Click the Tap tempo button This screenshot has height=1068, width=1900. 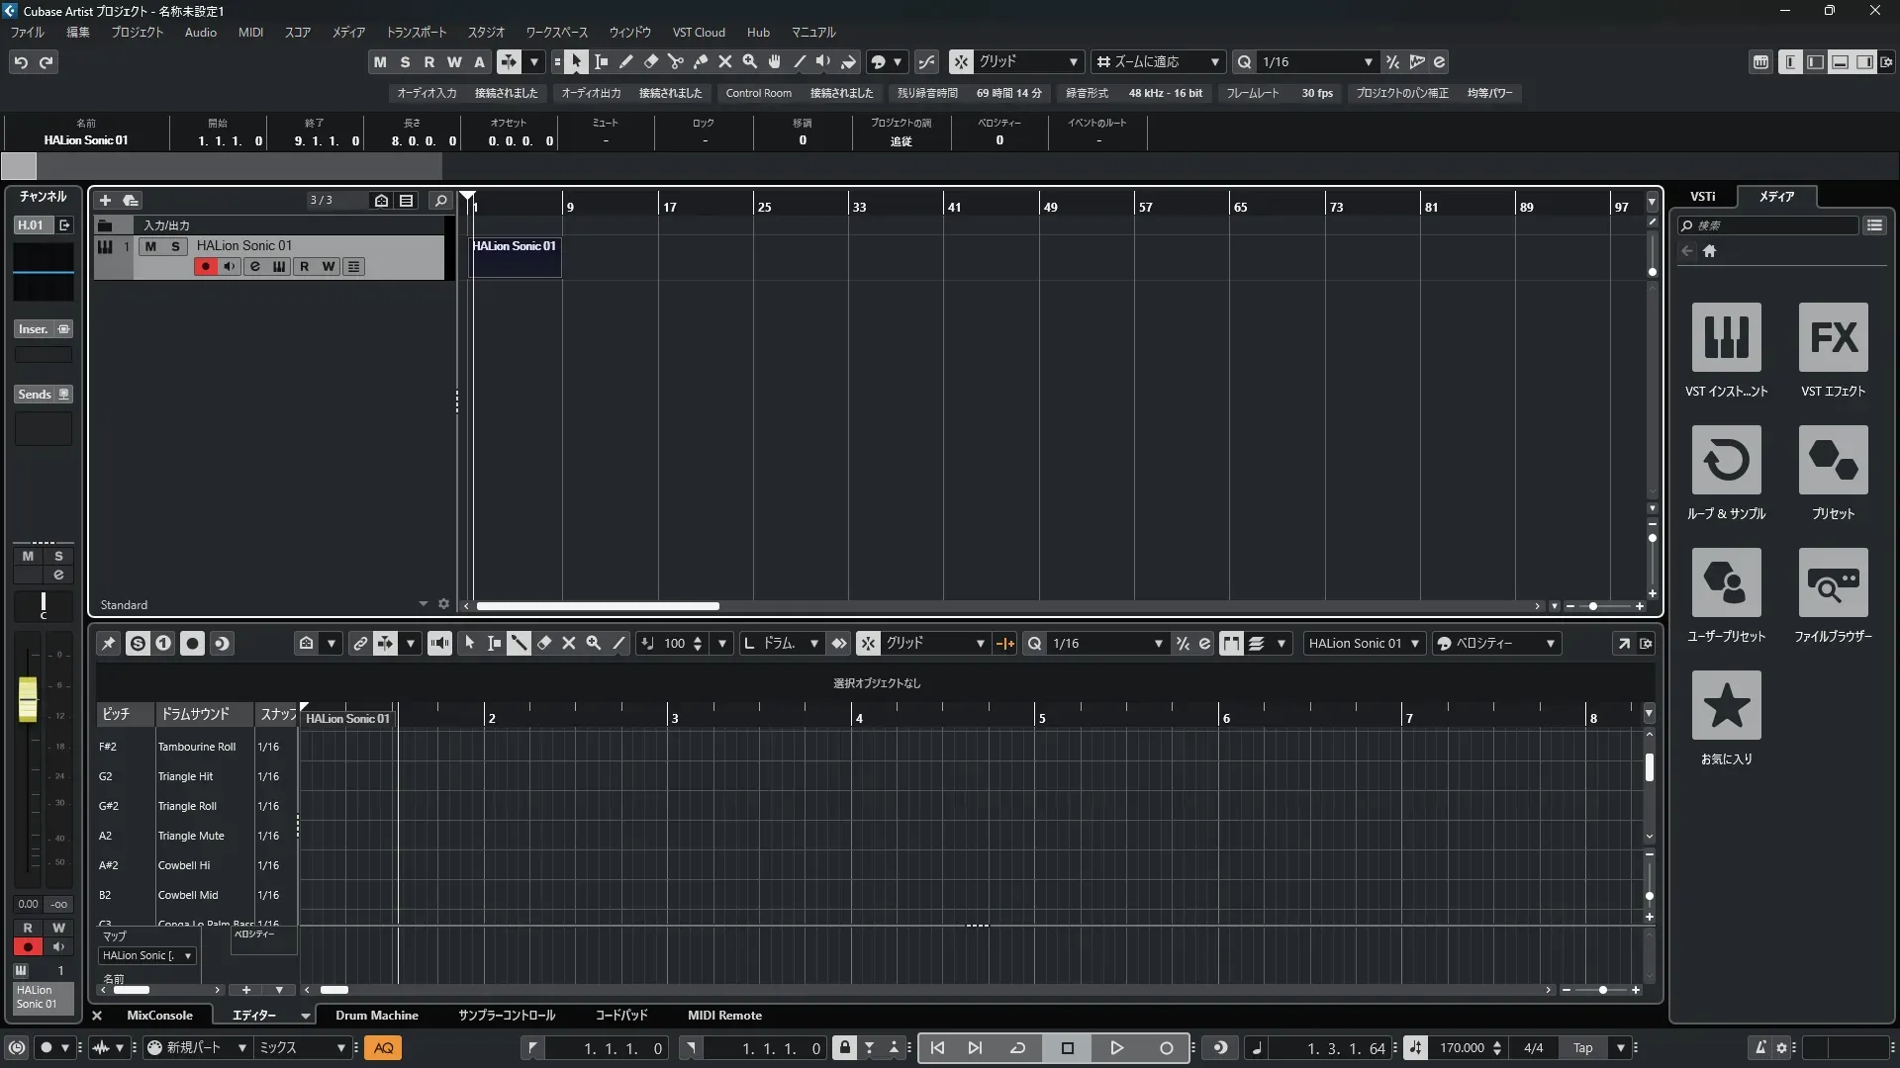point(1582,1048)
